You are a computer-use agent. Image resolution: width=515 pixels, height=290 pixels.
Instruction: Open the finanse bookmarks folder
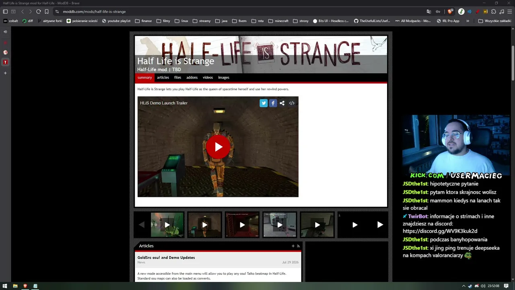point(144,21)
